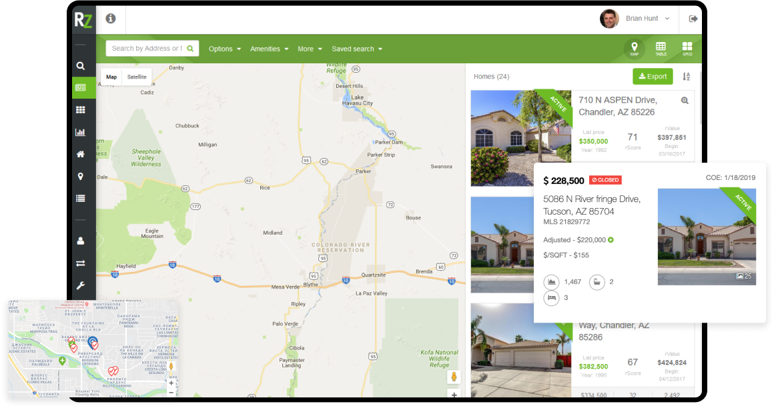Click the zoom icon on 710 N Aspen card
774x408 pixels.
[685, 101]
